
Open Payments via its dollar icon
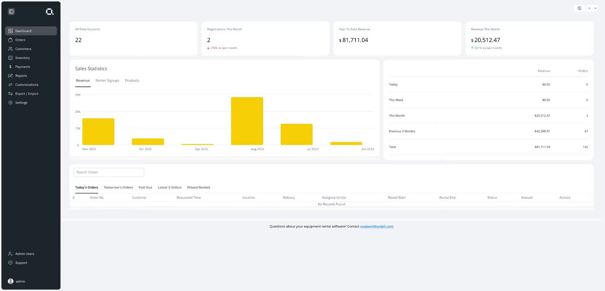pyautogui.click(x=11, y=67)
